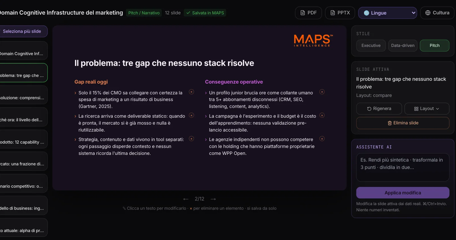Screen dimensions: 456x240
Task: Remove the 'Un profilo junior' bullet
Action: (322, 92)
